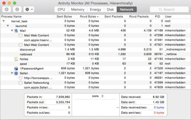Click the search magnifier icon
Viewport: 191px width, 120px height.
[160, 9]
